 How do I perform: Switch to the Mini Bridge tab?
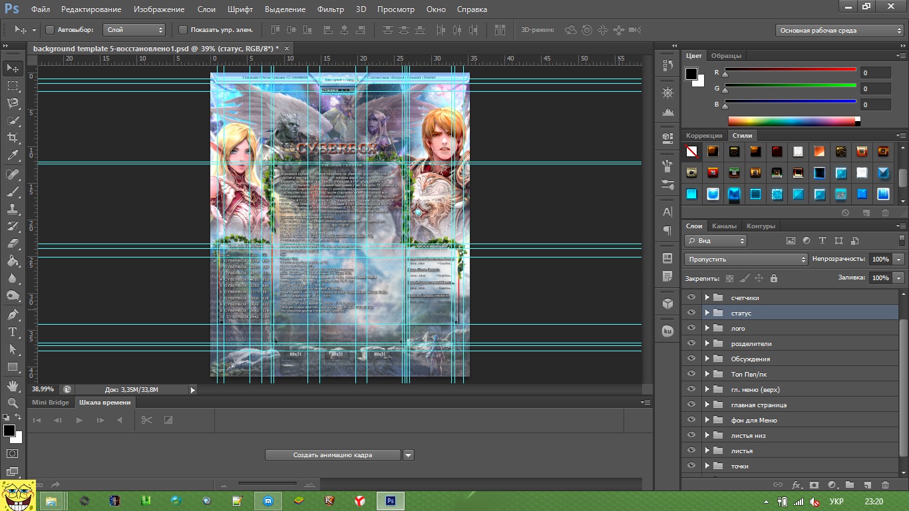(51, 402)
